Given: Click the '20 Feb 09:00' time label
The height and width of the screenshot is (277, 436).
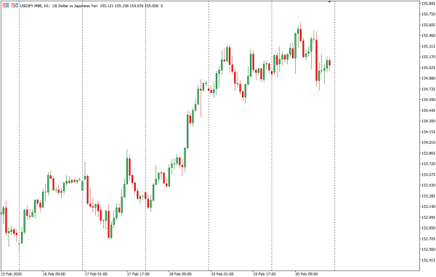Looking at the screenshot, I should (306, 274).
